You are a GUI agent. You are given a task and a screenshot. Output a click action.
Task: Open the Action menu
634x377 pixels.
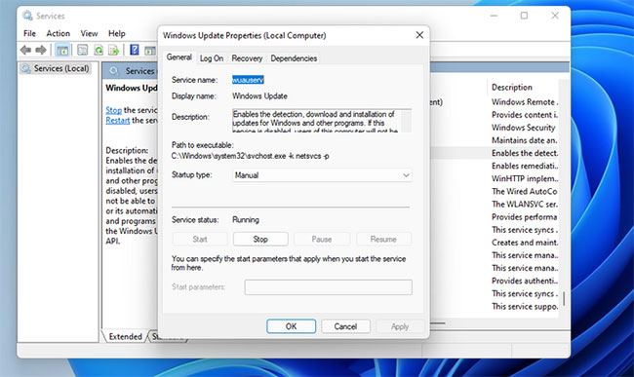pyautogui.click(x=59, y=33)
